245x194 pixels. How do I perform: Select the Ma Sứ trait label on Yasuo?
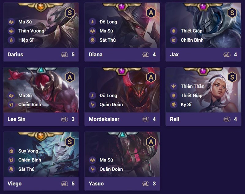[x=106, y=160]
